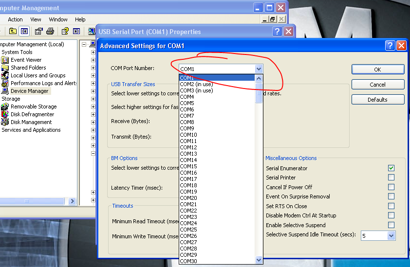410x267 pixels.
Task: Select Services and Applications in console tree
Action: [x=31, y=130]
